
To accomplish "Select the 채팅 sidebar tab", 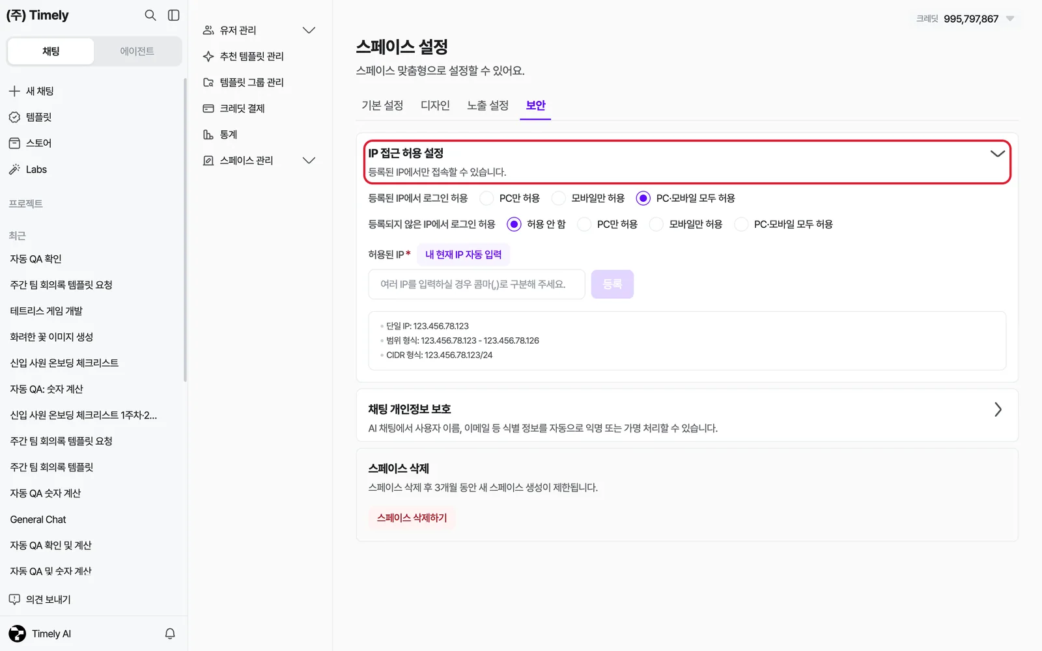I will (51, 51).
